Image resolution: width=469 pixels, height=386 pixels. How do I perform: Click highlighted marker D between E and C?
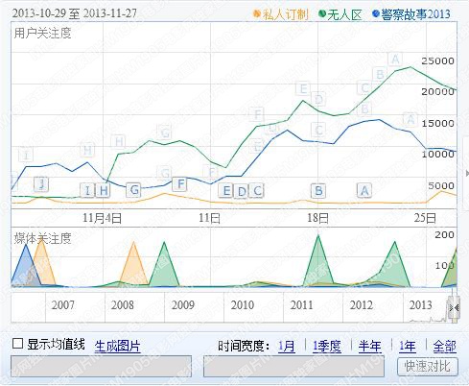click(x=242, y=192)
